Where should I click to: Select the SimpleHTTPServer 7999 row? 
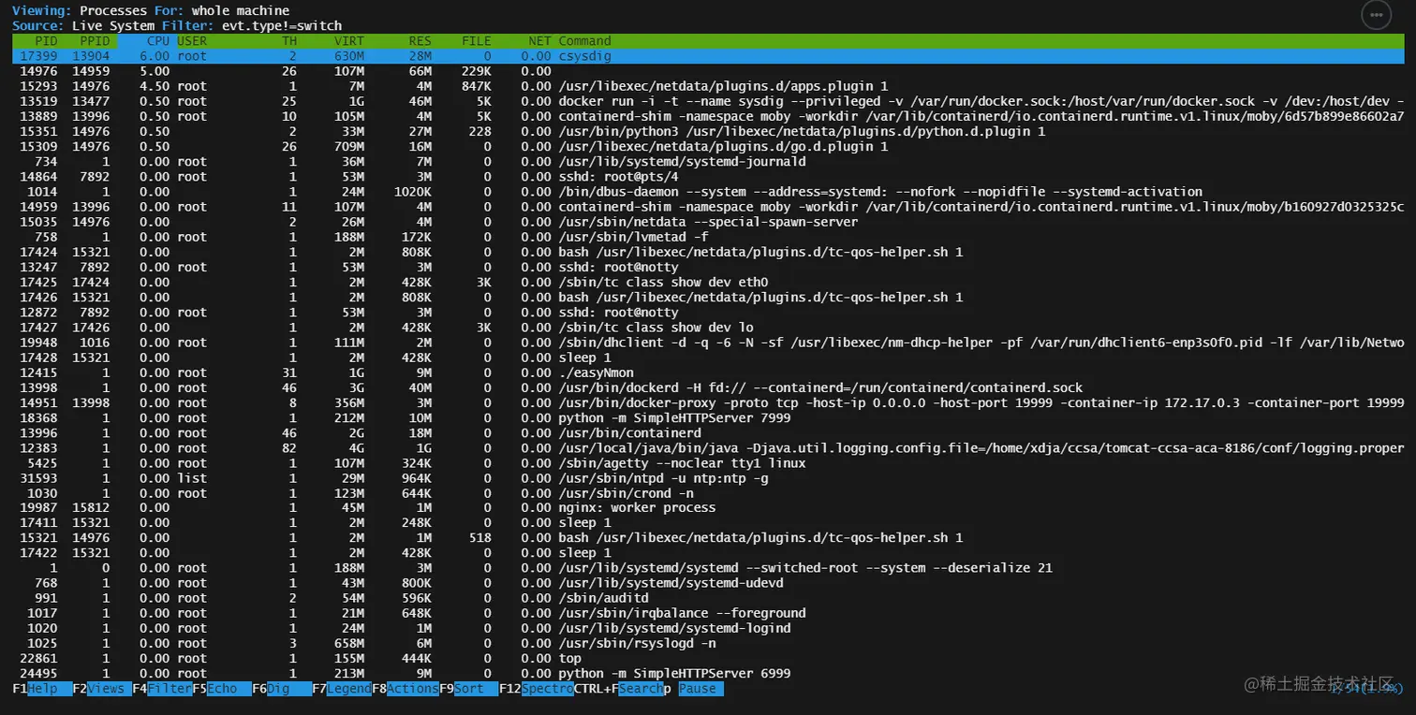pyautogui.click(x=708, y=417)
